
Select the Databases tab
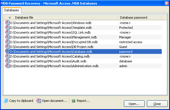[x=12, y=10]
